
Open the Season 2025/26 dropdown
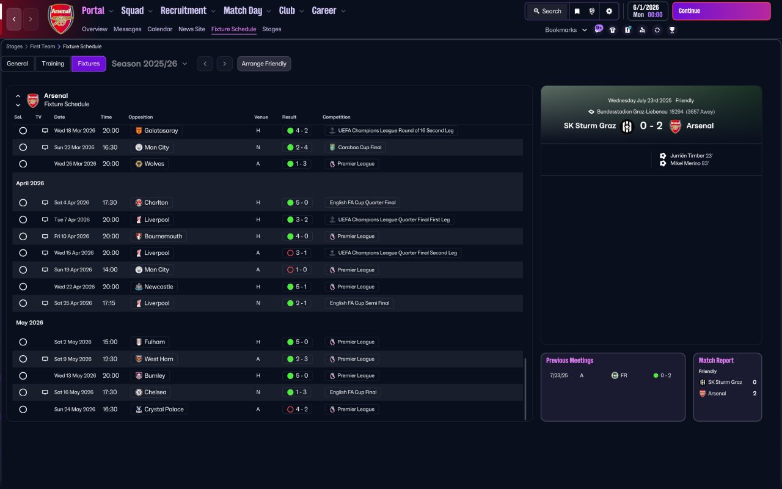pos(149,64)
